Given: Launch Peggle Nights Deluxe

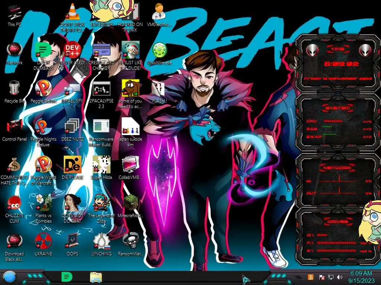Looking at the screenshot, I should [43, 133].
